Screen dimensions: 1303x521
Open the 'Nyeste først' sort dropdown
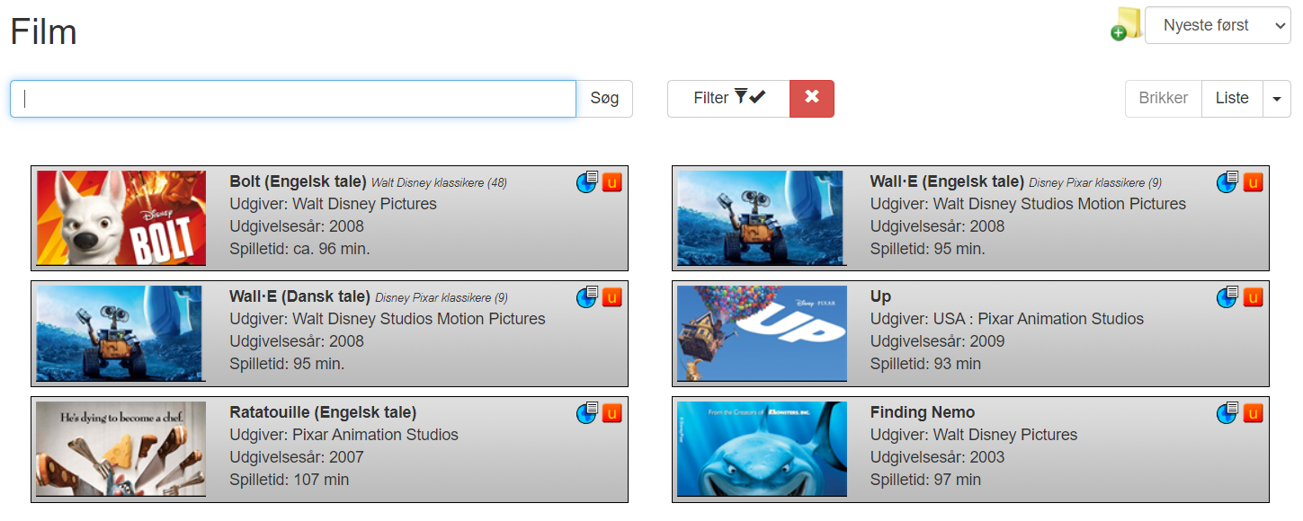tap(1218, 25)
